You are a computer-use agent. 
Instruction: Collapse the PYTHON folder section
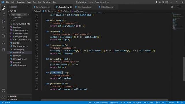tap(13, 11)
